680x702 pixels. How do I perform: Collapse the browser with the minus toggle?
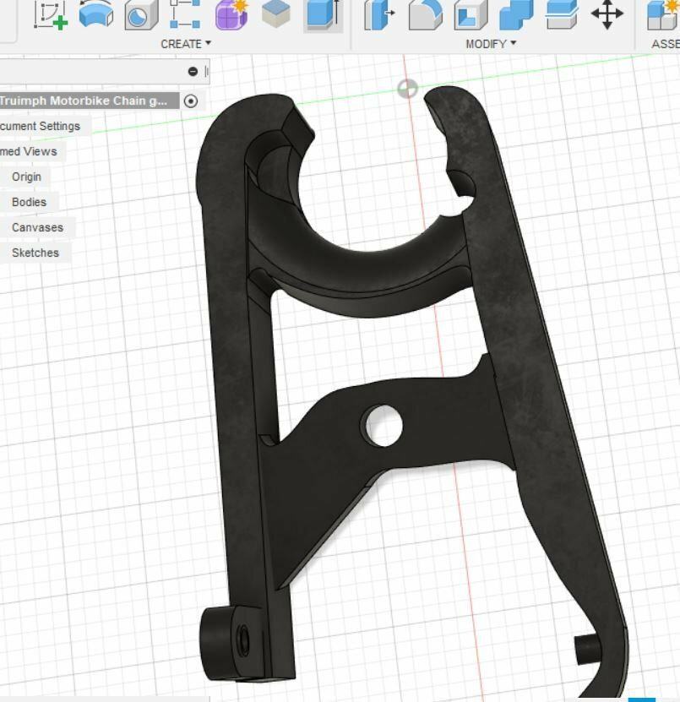pyautogui.click(x=193, y=71)
